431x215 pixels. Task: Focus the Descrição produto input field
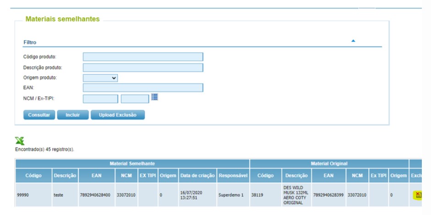click(x=143, y=68)
